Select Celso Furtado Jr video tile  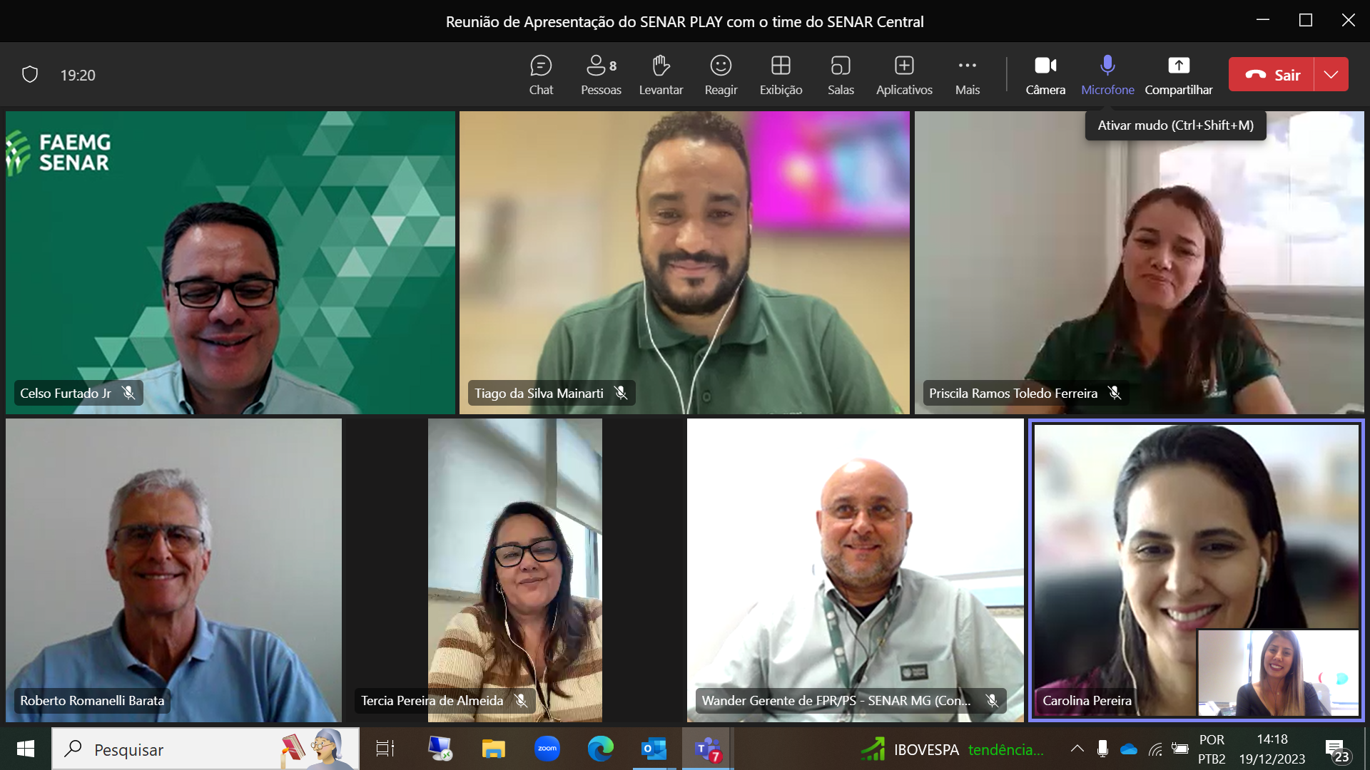(230, 262)
